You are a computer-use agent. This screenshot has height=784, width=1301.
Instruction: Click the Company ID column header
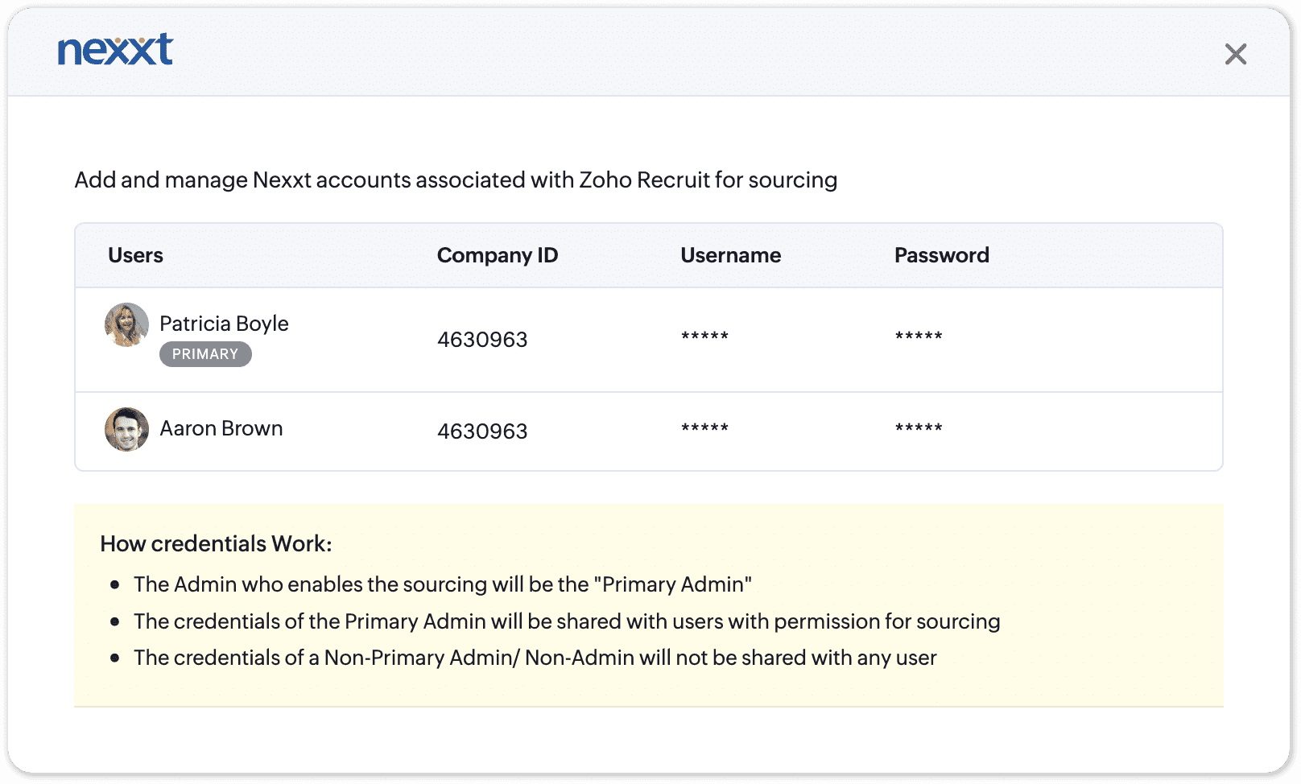coord(497,255)
